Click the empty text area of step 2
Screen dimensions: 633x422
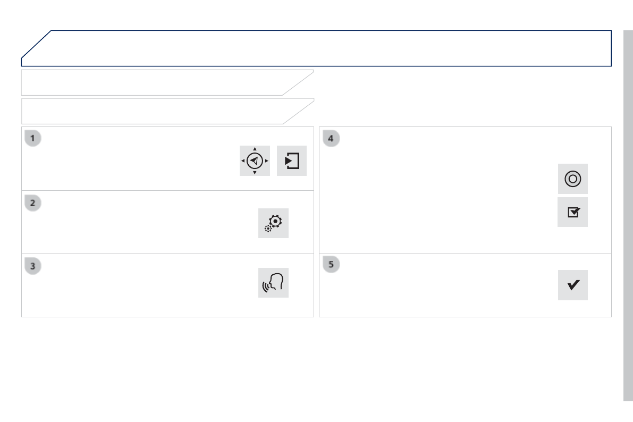point(133,226)
